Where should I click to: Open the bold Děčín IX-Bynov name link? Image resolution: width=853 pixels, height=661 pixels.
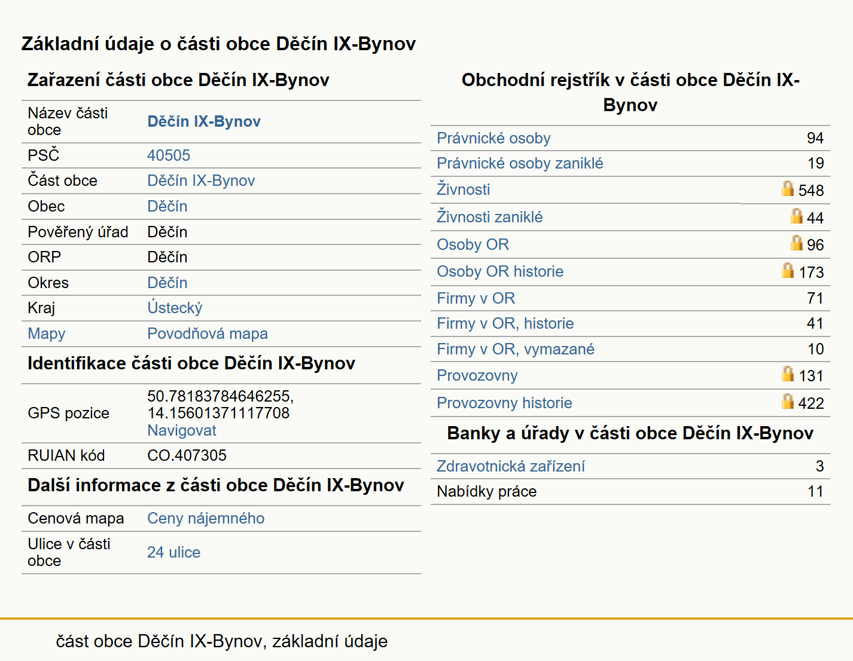tap(204, 121)
